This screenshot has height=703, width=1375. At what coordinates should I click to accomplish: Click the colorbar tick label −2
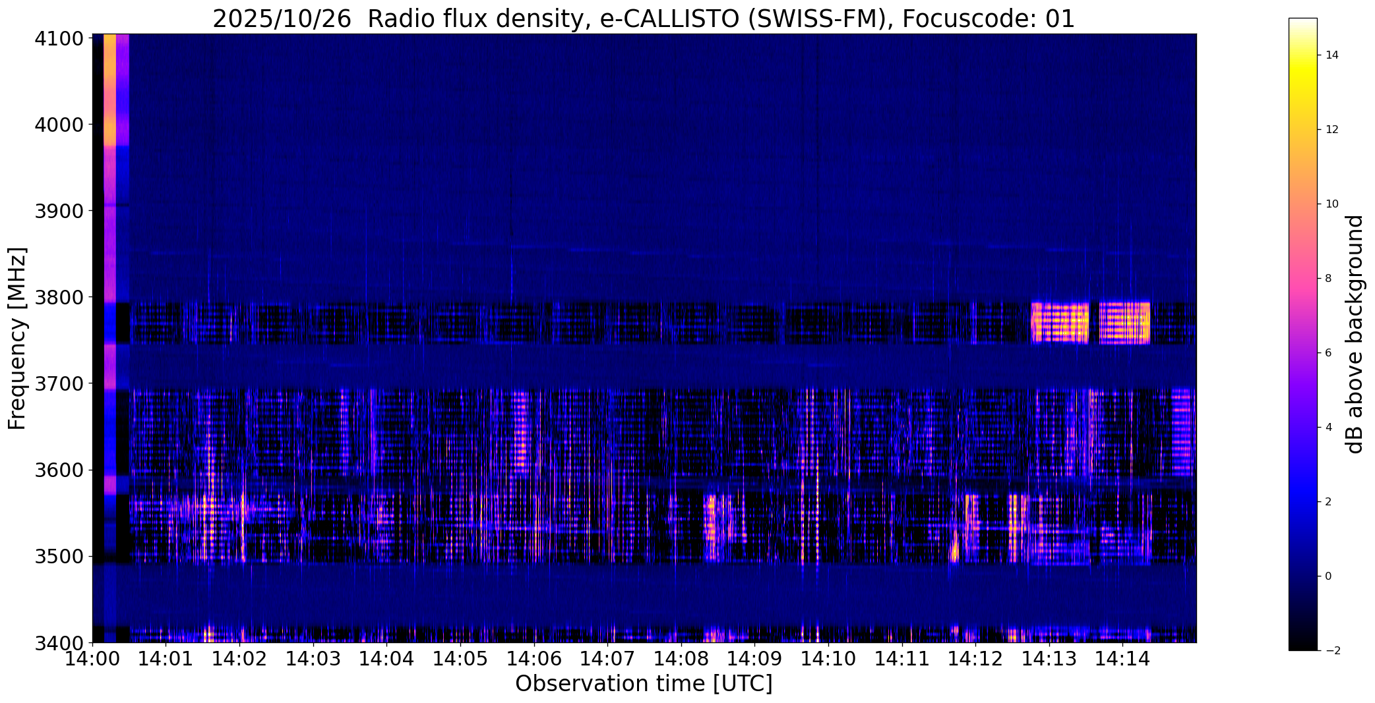pyautogui.click(x=1331, y=651)
